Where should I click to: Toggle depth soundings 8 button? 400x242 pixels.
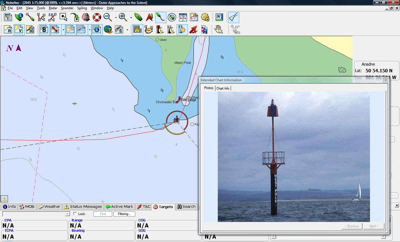pyautogui.click(x=44, y=30)
